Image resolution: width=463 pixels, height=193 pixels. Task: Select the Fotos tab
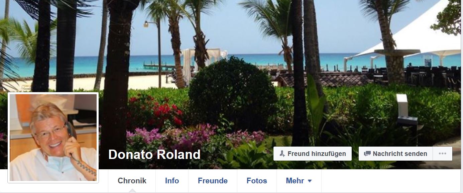point(257,181)
